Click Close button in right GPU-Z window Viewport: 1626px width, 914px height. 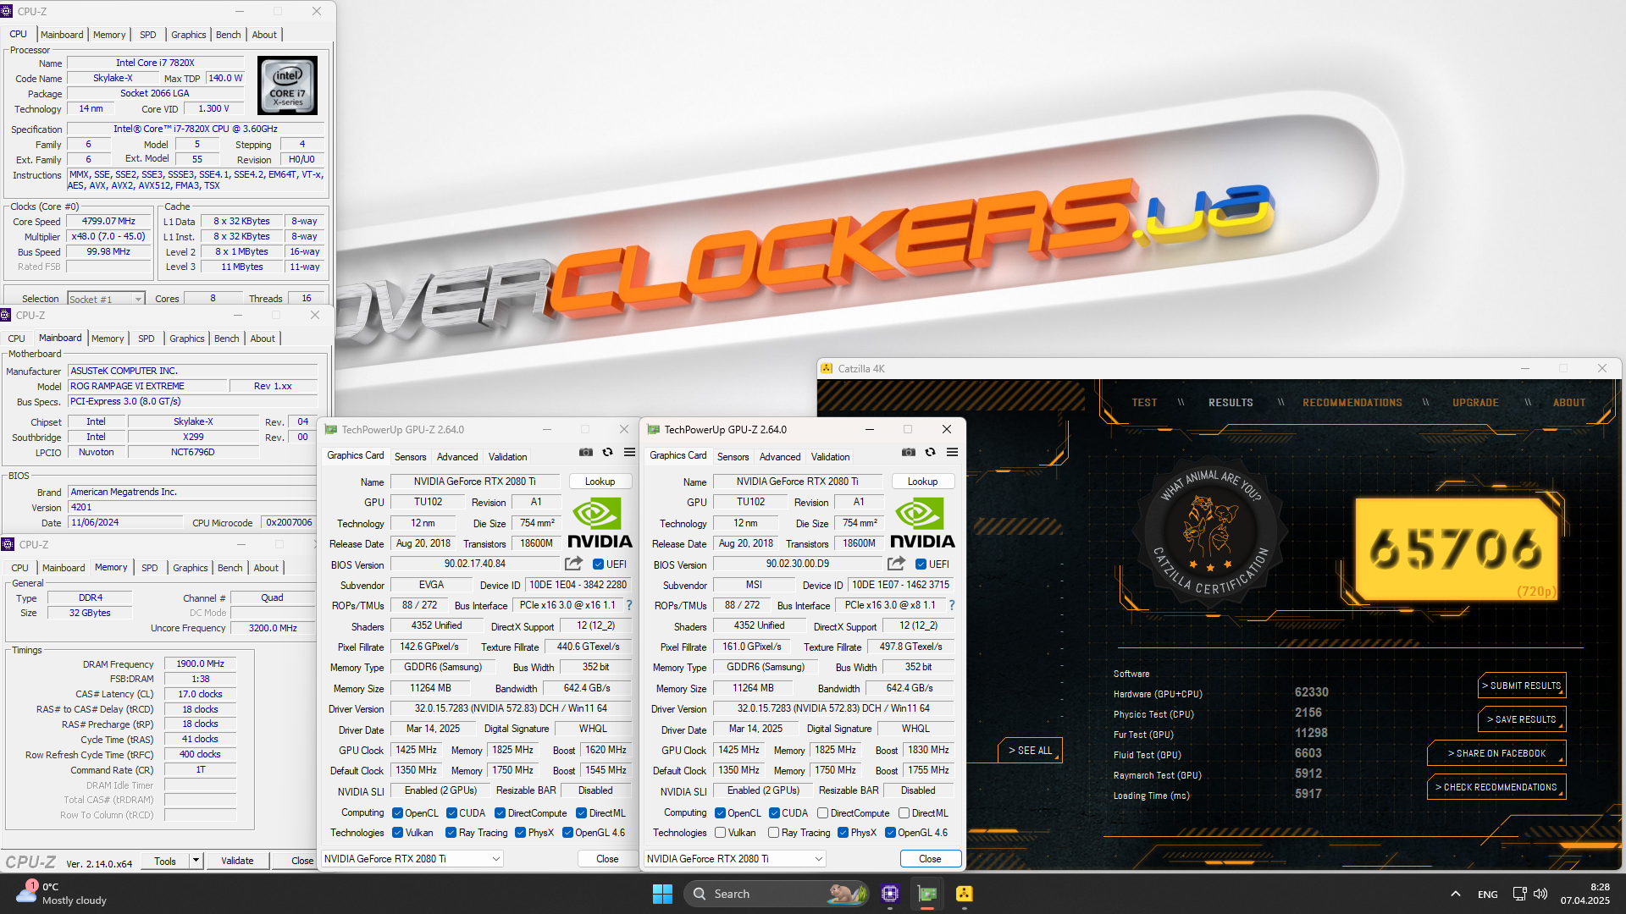click(x=930, y=858)
